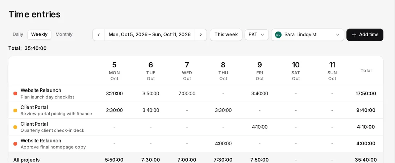
Task: Select the Friday Oct 9 column header
Action: tap(259, 71)
